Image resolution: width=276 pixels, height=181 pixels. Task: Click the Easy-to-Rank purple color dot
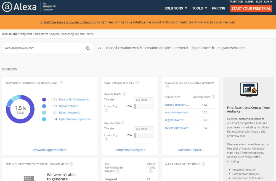pos(44,100)
